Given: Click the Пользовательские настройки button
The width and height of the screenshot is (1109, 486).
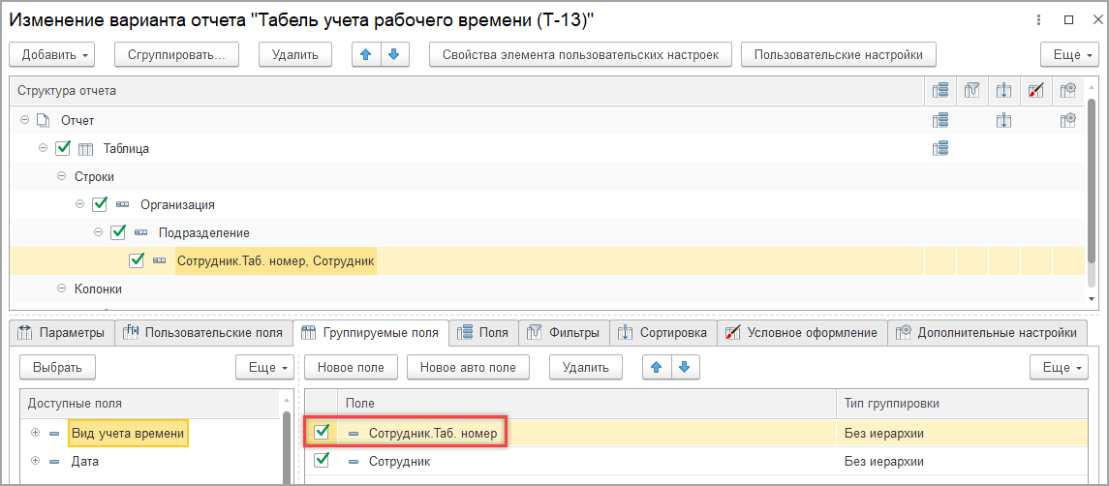Looking at the screenshot, I should coord(839,54).
